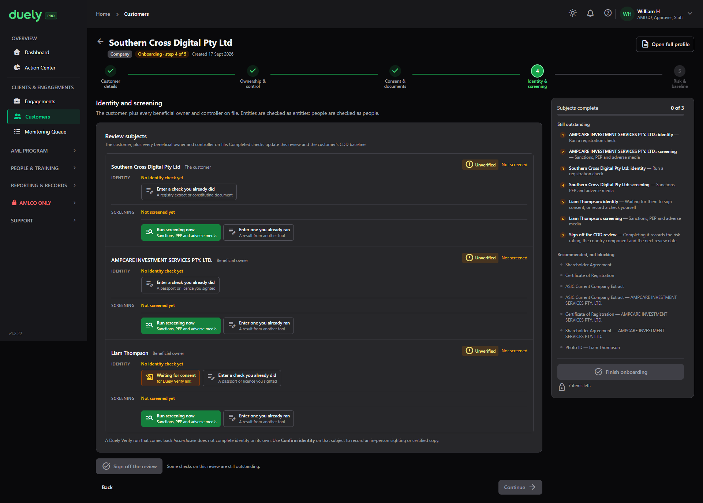Expand the William H account menu chevron
The height and width of the screenshot is (503, 703).
point(690,14)
